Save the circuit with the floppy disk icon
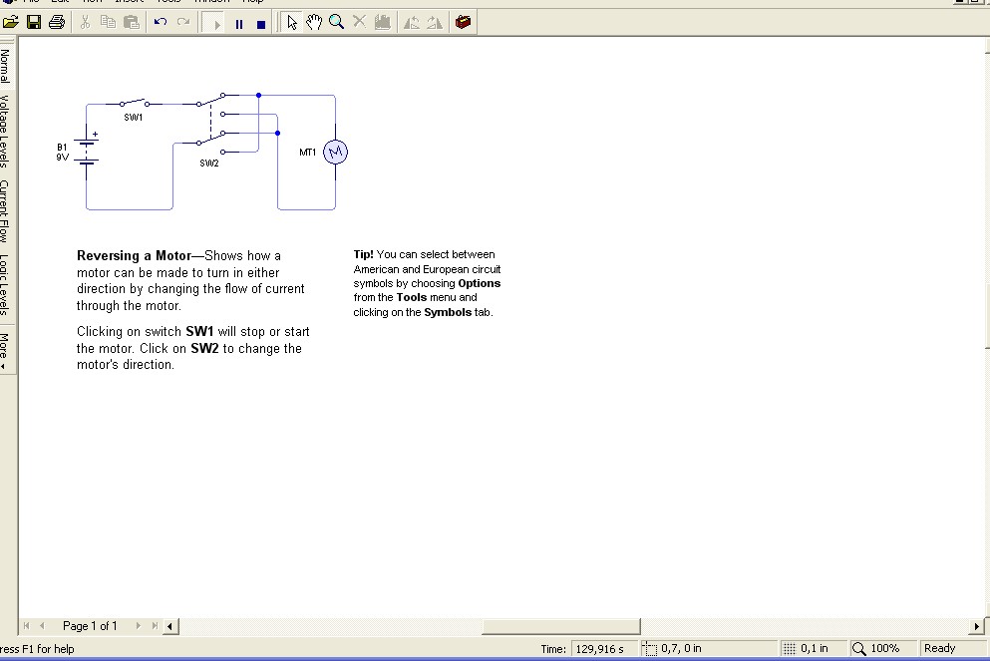Screen dimensions: 990x661 tap(34, 23)
